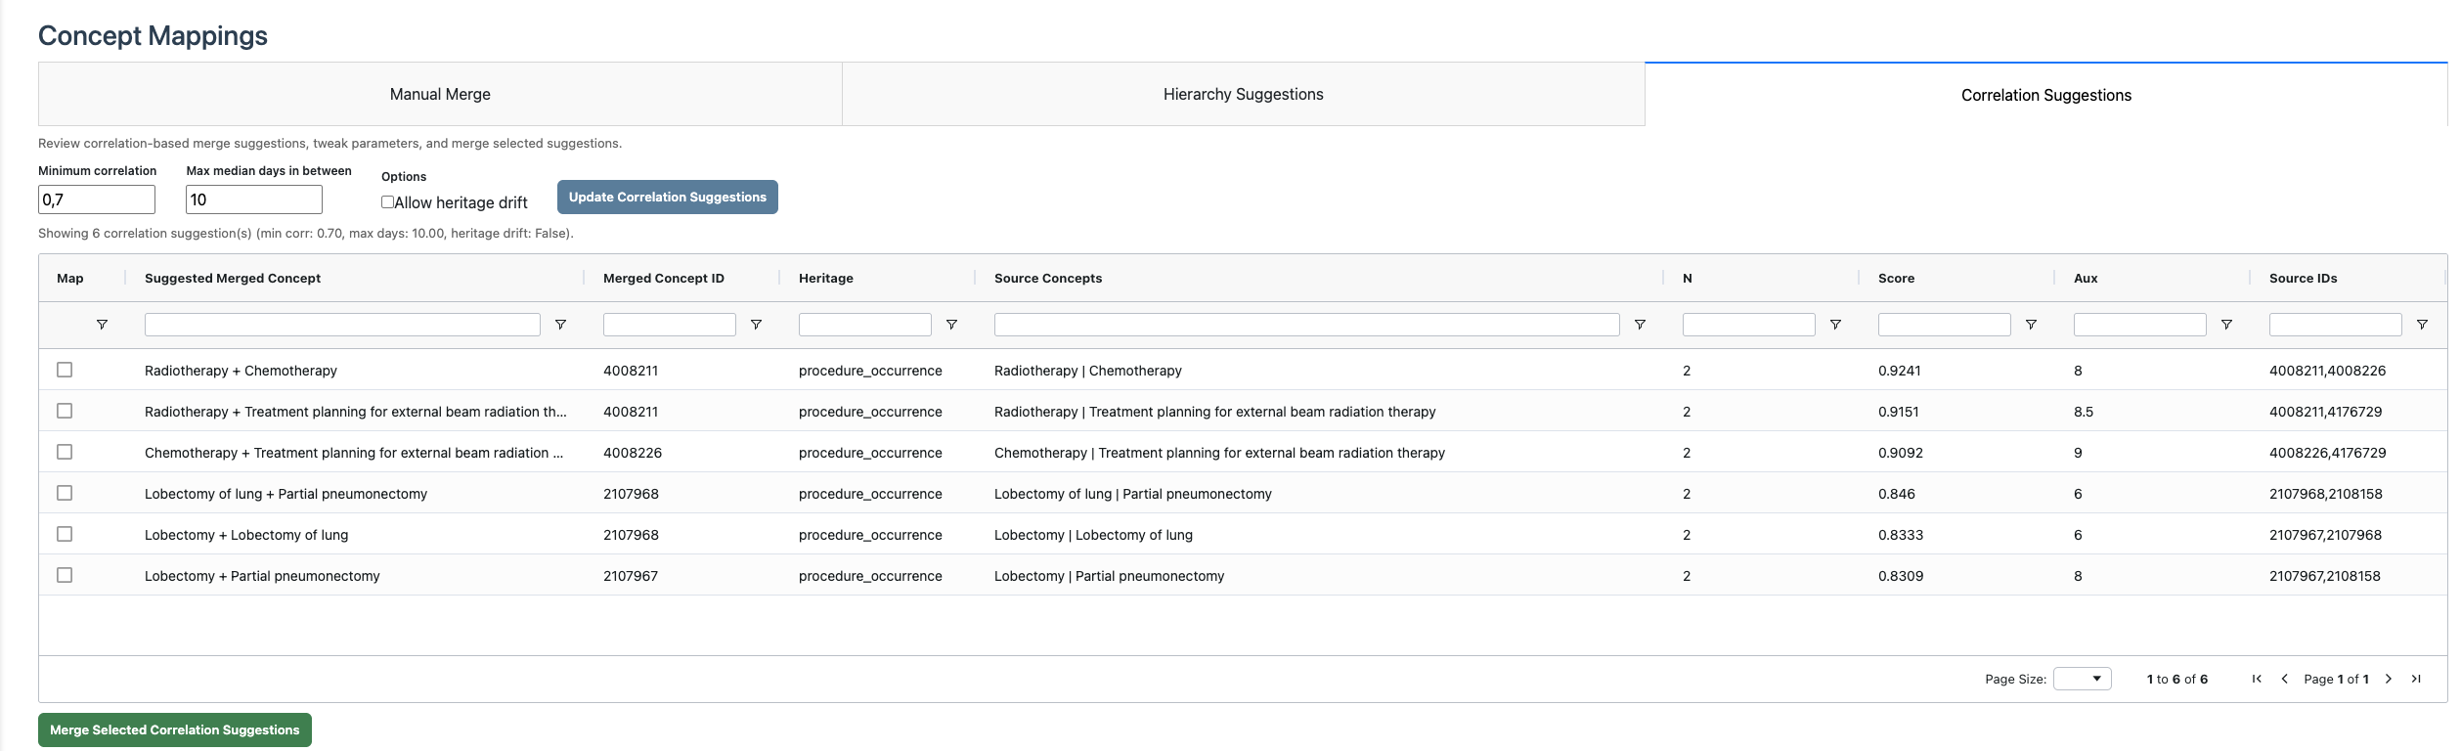Open filter icon for Source IDs column
Screen dimensions: 2461x751
2422,325
